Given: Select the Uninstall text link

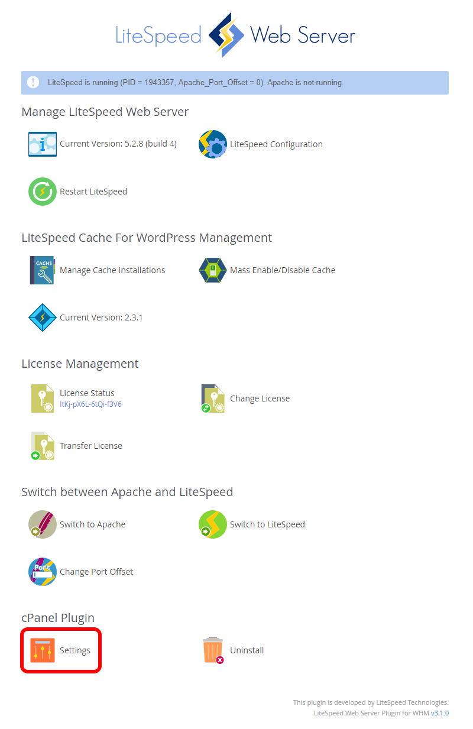Looking at the screenshot, I should 247,650.
